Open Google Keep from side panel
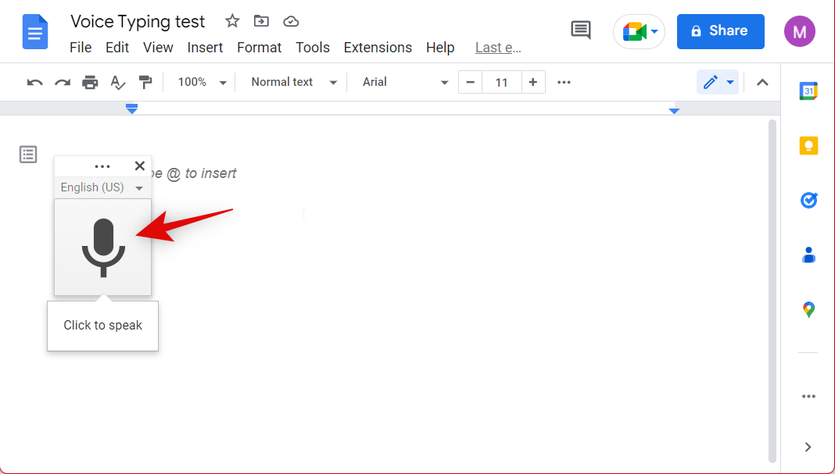The image size is (835, 474). 808,146
